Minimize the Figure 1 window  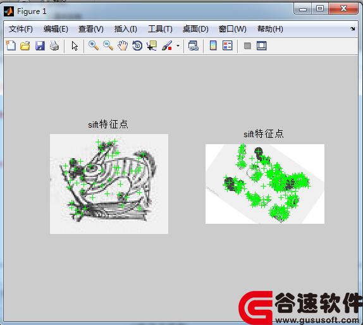point(302,9)
